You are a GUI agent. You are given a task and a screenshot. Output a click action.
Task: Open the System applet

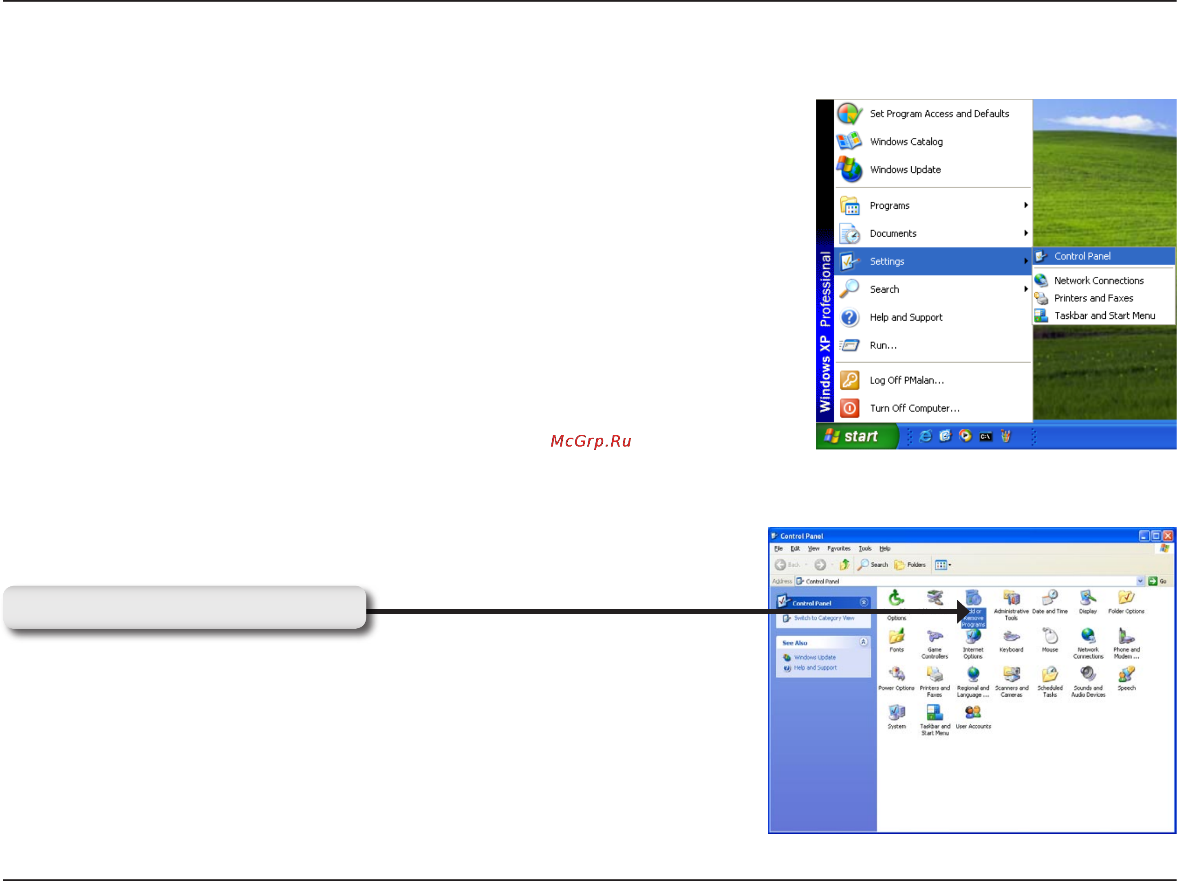[897, 717]
